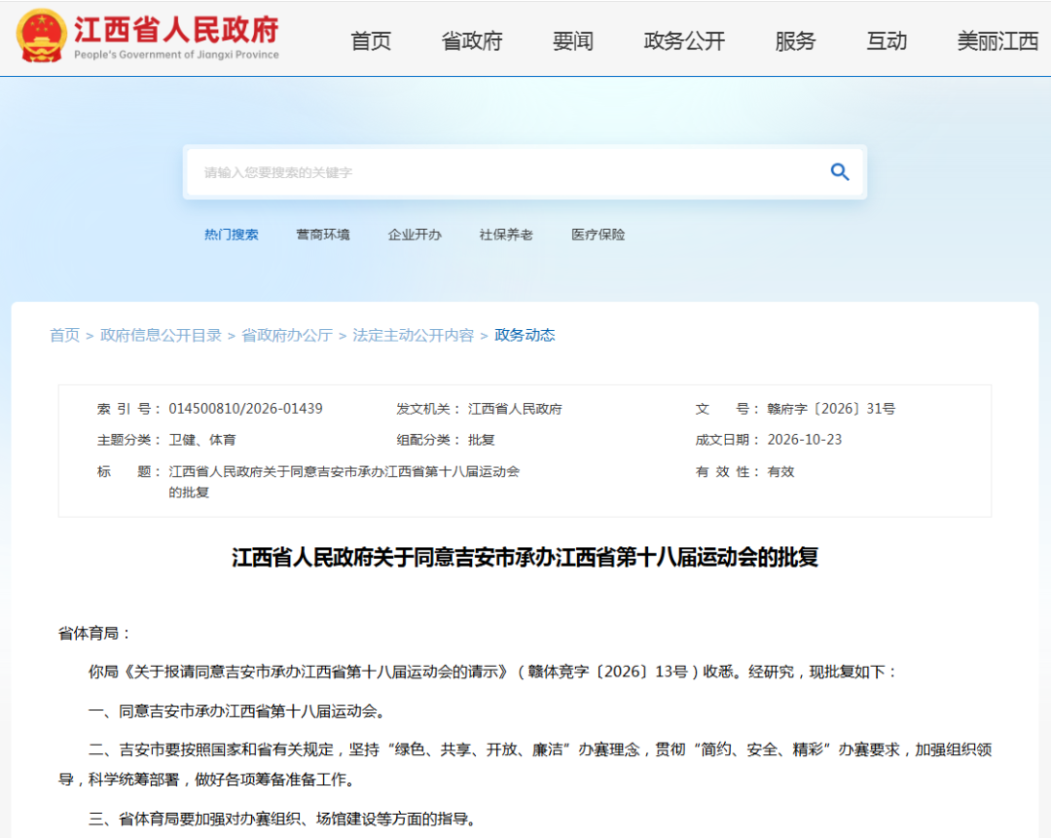This screenshot has width=1051, height=838.
Task: Click the validity value 有效
Action: (780, 472)
